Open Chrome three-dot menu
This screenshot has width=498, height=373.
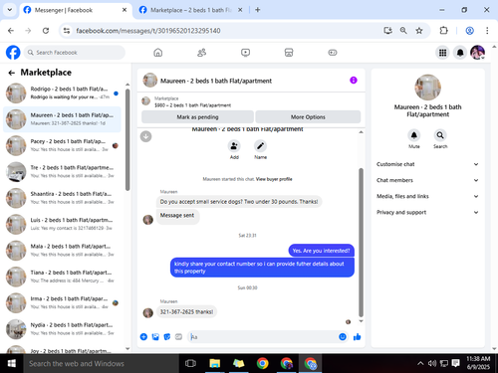click(x=487, y=31)
